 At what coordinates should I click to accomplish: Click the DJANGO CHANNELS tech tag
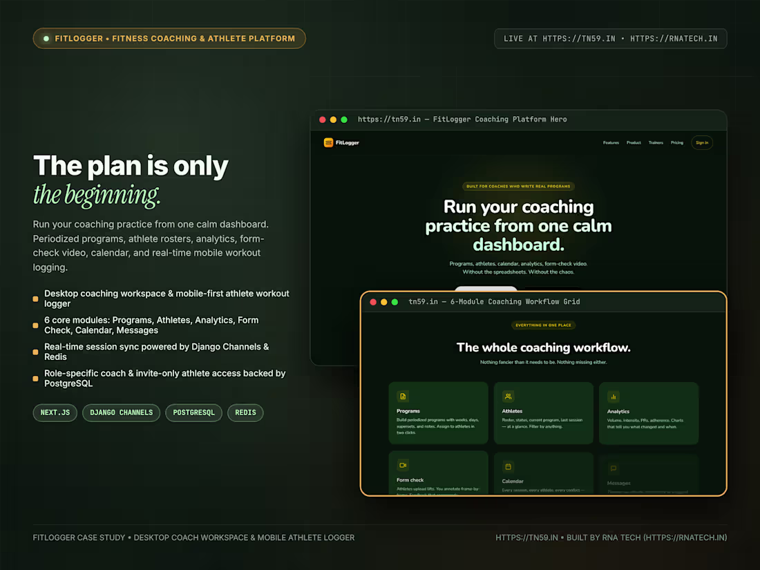pos(121,412)
